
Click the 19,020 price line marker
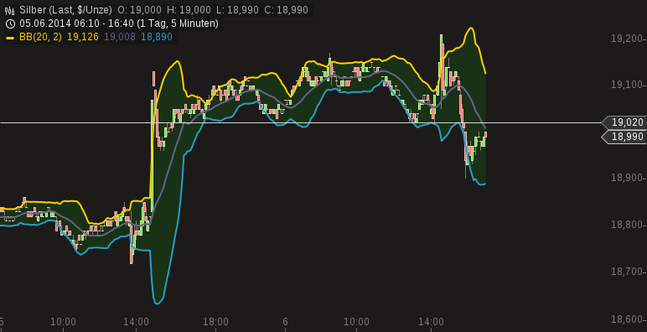click(x=624, y=122)
